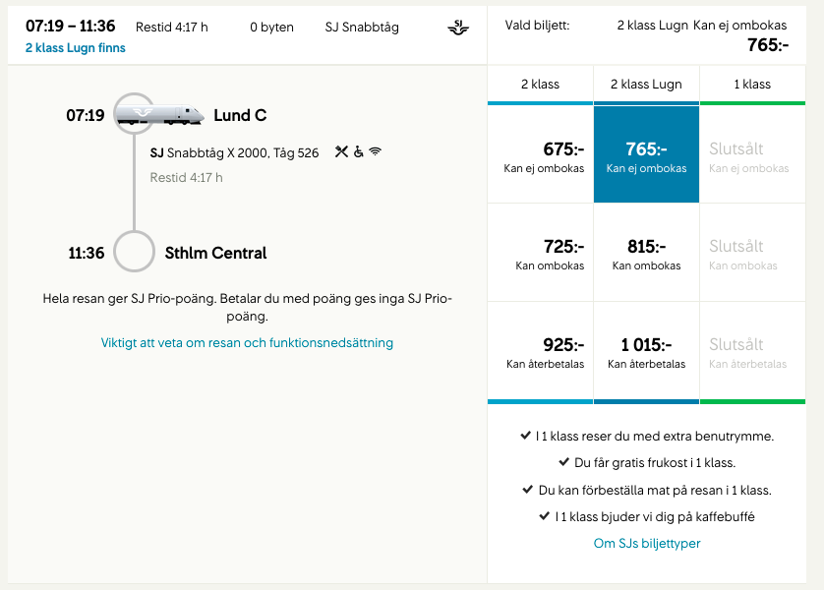Click the wheelchair accessibility icon
824x590 pixels.
coord(358,151)
